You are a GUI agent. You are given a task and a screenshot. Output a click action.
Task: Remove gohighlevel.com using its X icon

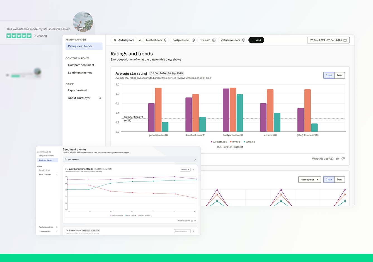point(243,40)
